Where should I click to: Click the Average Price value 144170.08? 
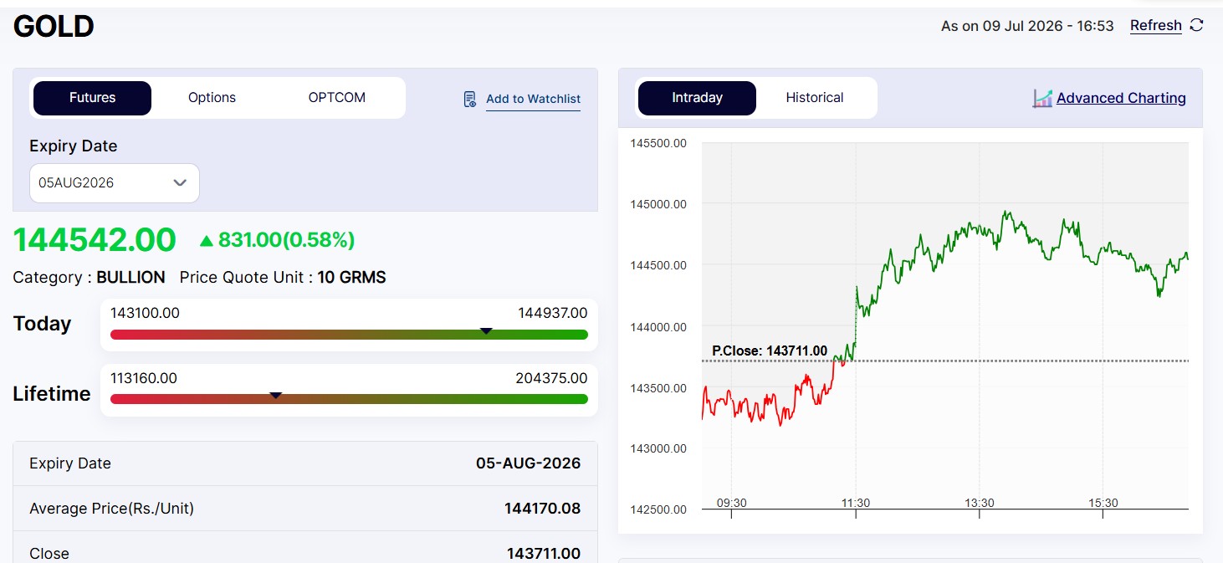point(542,509)
